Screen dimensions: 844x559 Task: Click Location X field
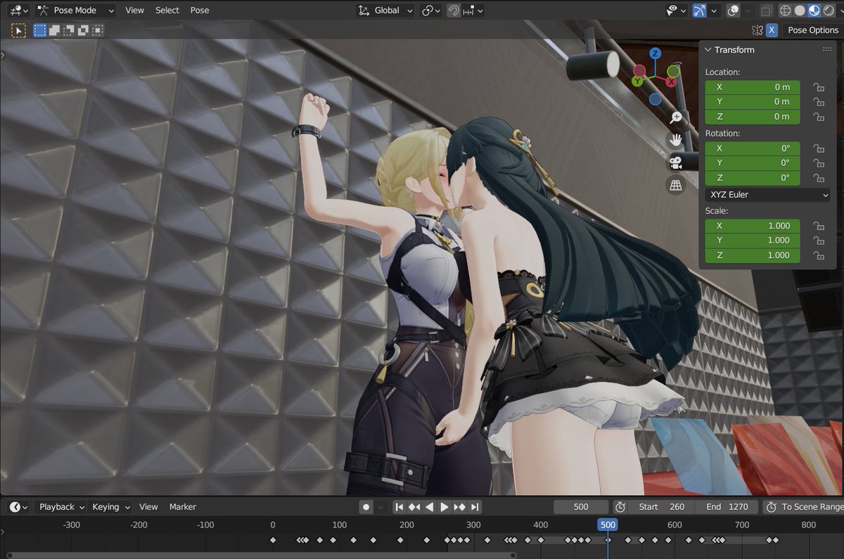[x=753, y=87]
